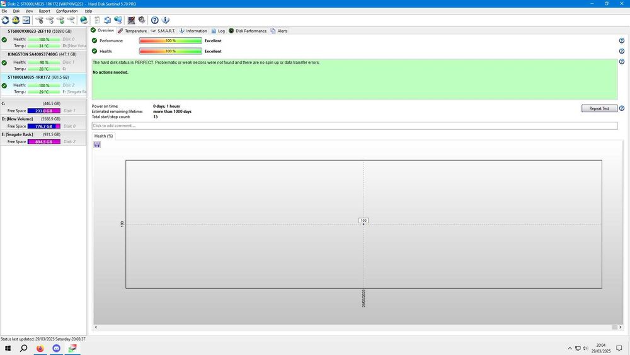
Task: Click the D: [New Volume] partition entry
Action: click(43, 122)
